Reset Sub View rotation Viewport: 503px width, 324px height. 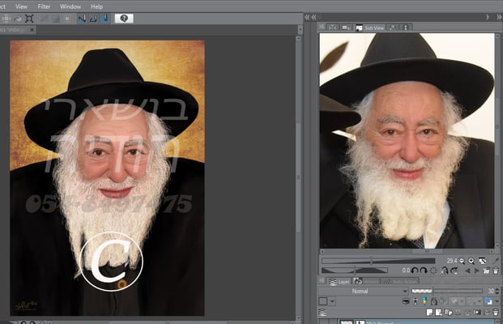click(x=433, y=271)
